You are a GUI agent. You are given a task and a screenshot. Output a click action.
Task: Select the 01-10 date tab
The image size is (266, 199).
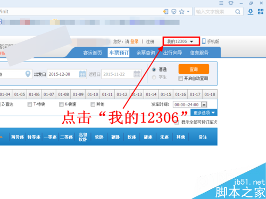[93, 94]
